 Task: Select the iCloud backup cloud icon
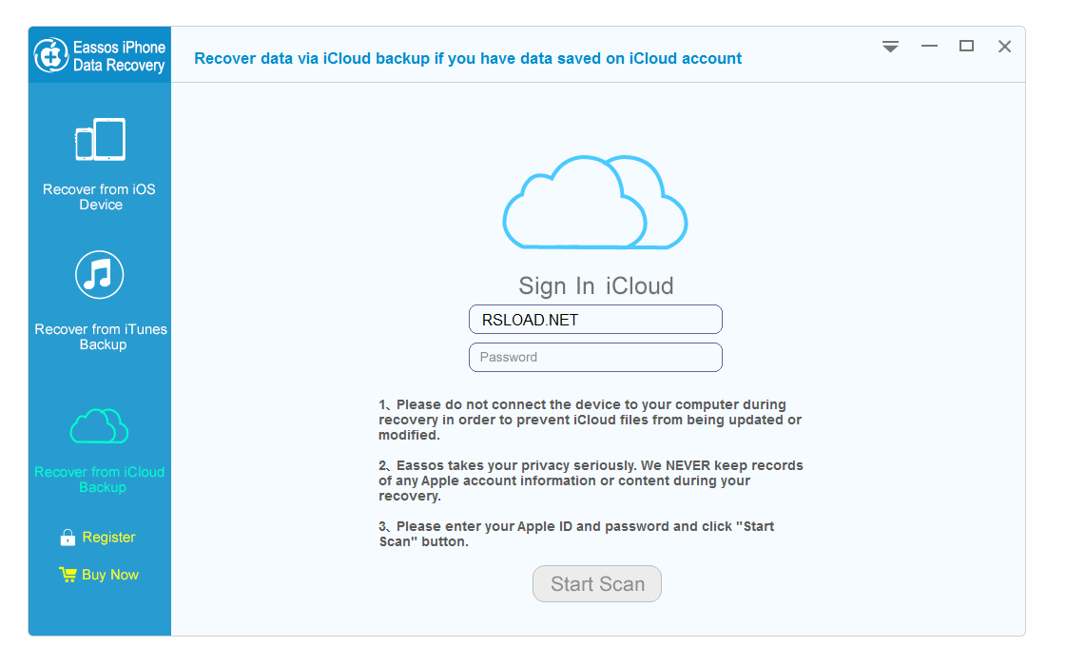pyautogui.click(x=100, y=425)
